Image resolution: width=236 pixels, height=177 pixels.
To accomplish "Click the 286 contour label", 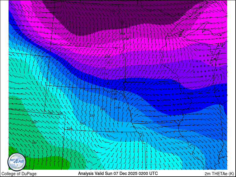I will tap(118, 108).
